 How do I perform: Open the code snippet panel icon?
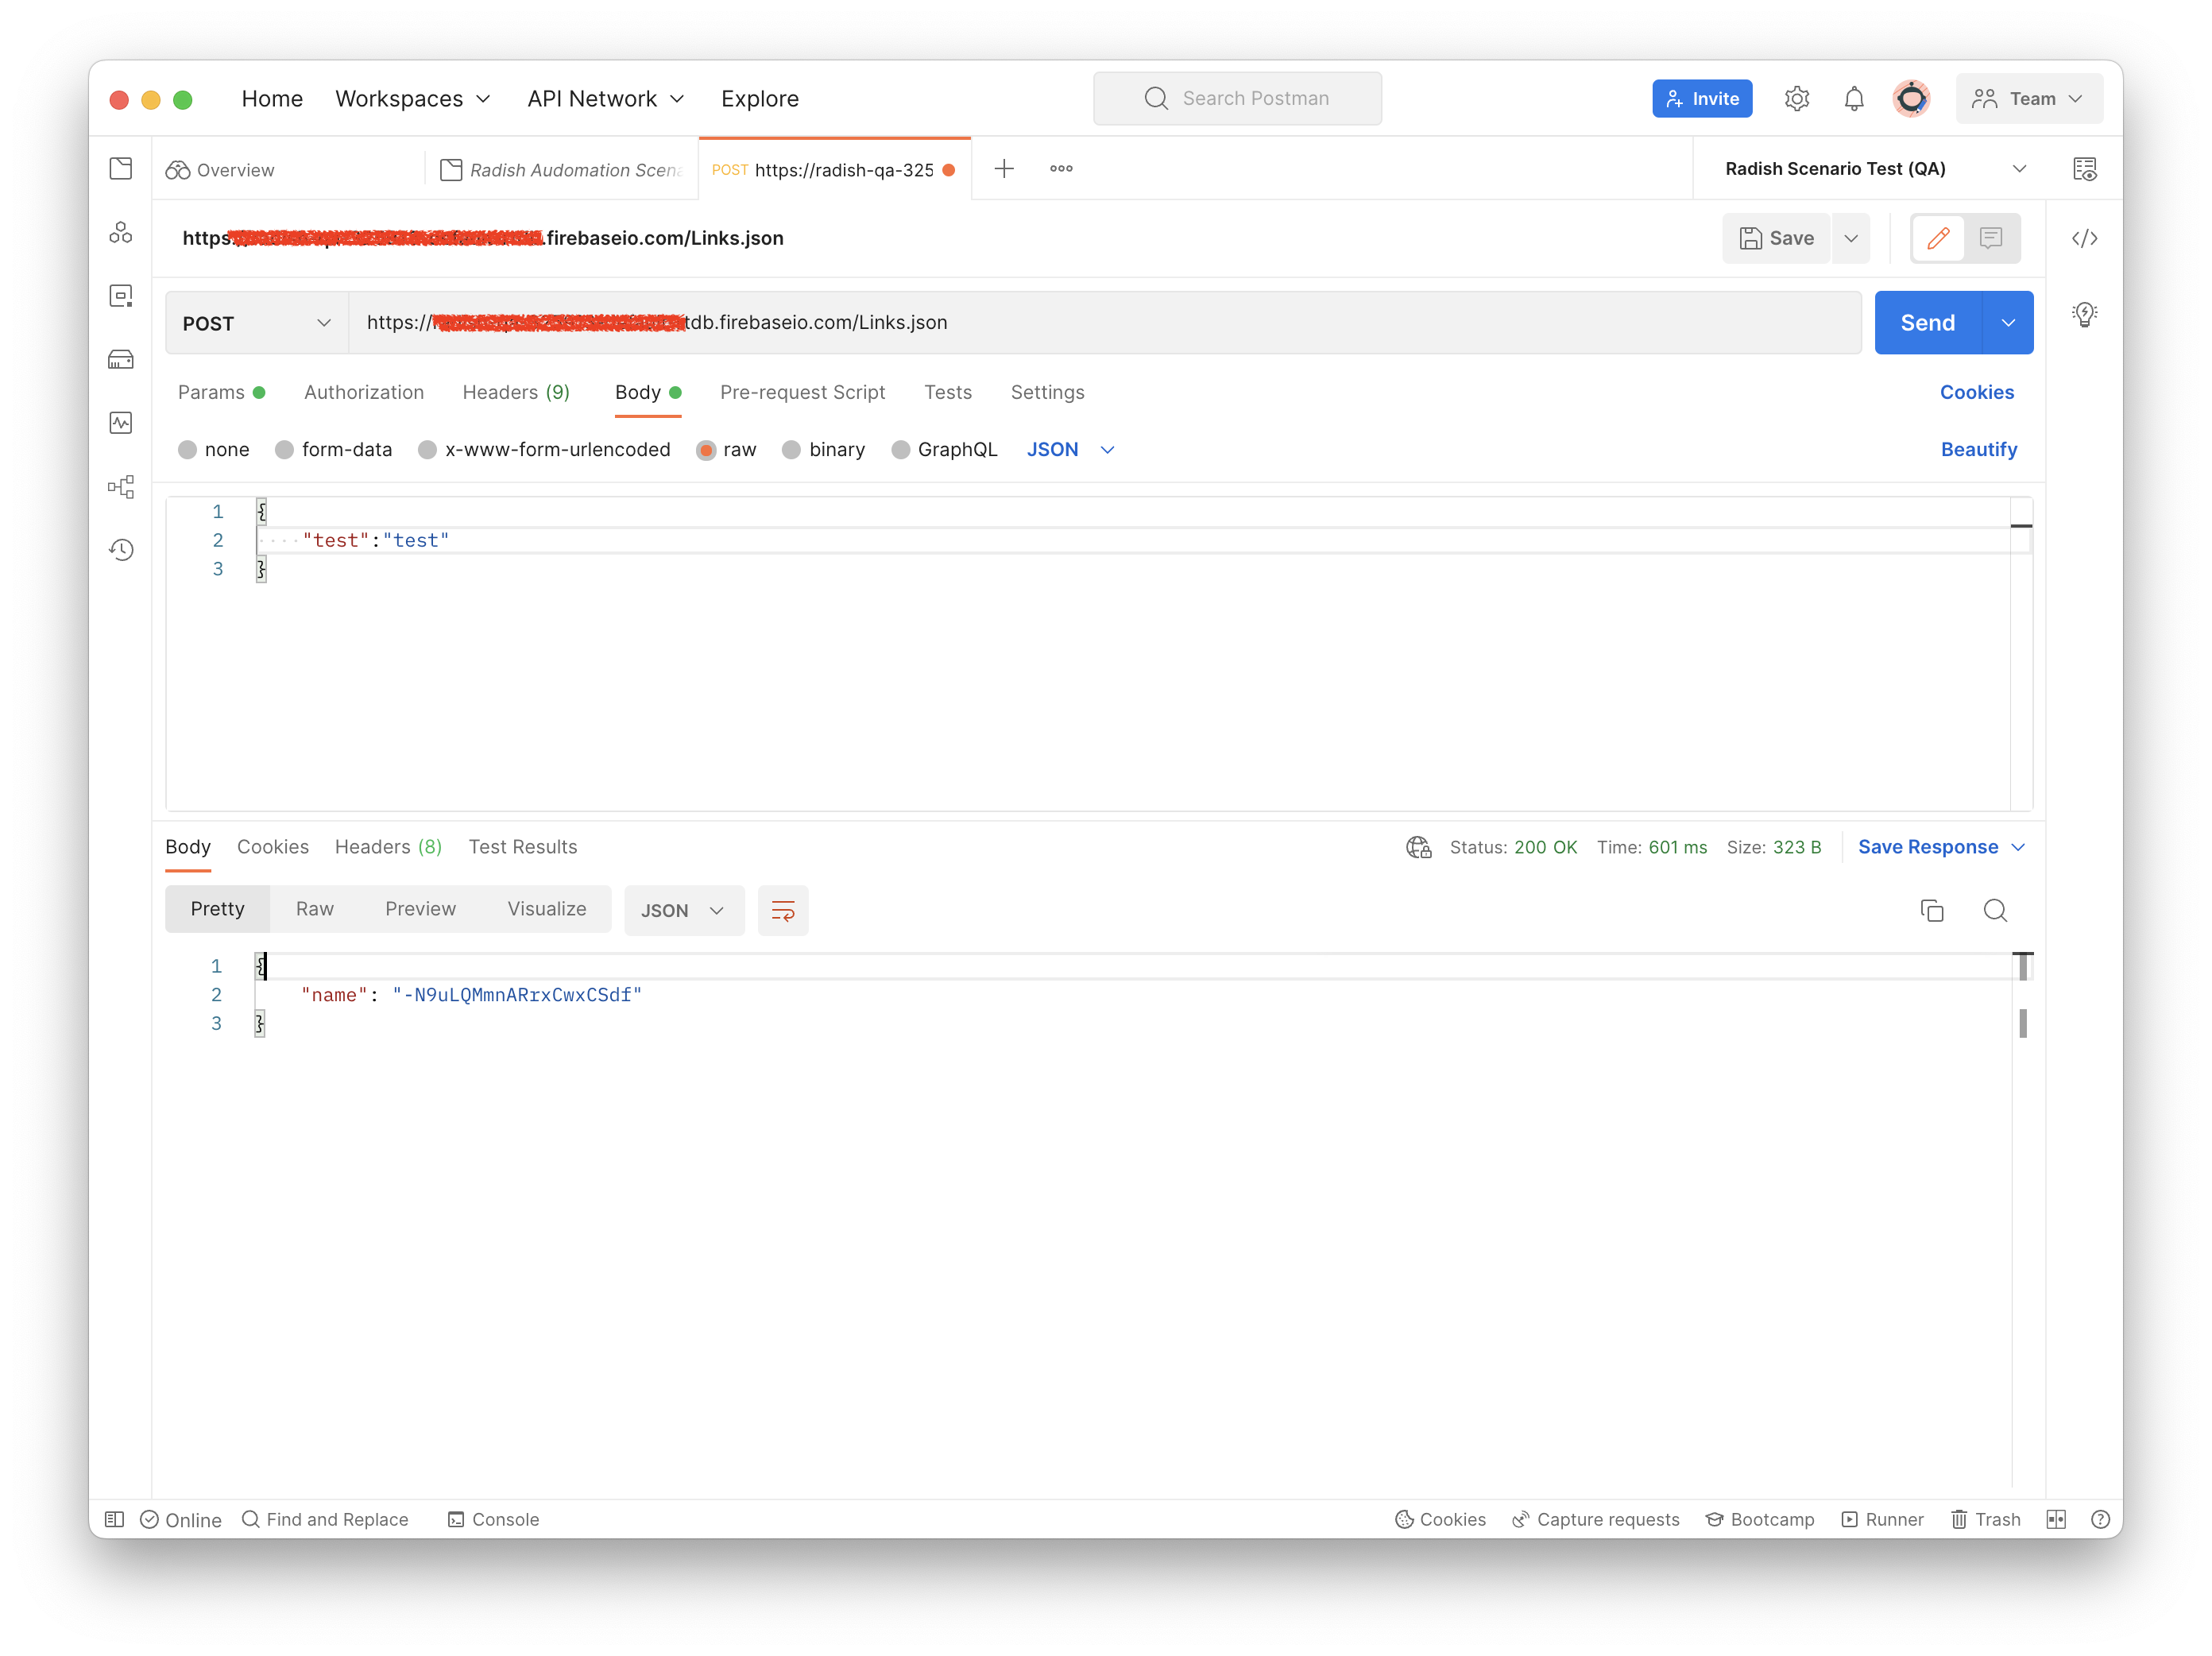(2085, 238)
